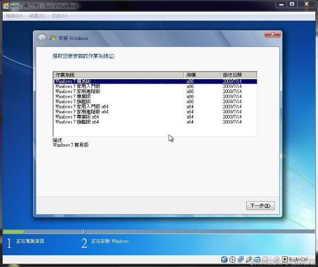This screenshot has height=267, width=318.
Task: Click the USB device status icon
Action: click(x=249, y=260)
